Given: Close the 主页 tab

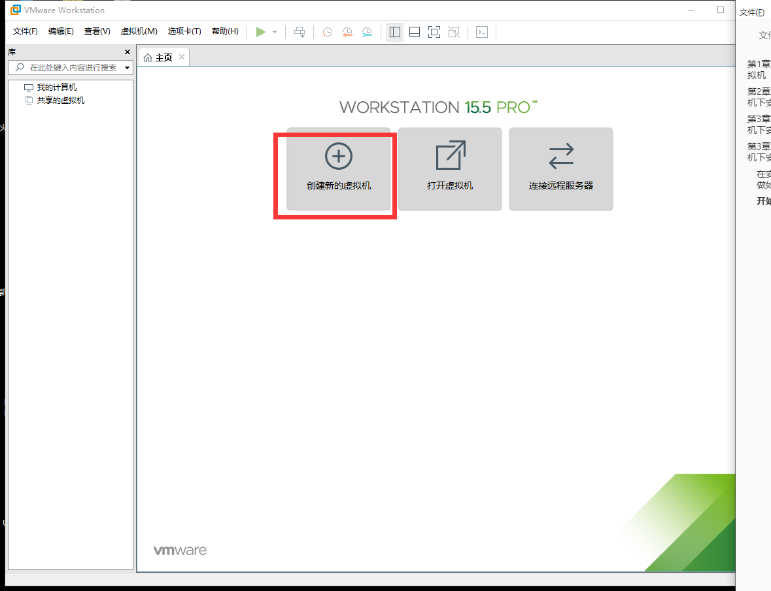Looking at the screenshot, I should [181, 57].
